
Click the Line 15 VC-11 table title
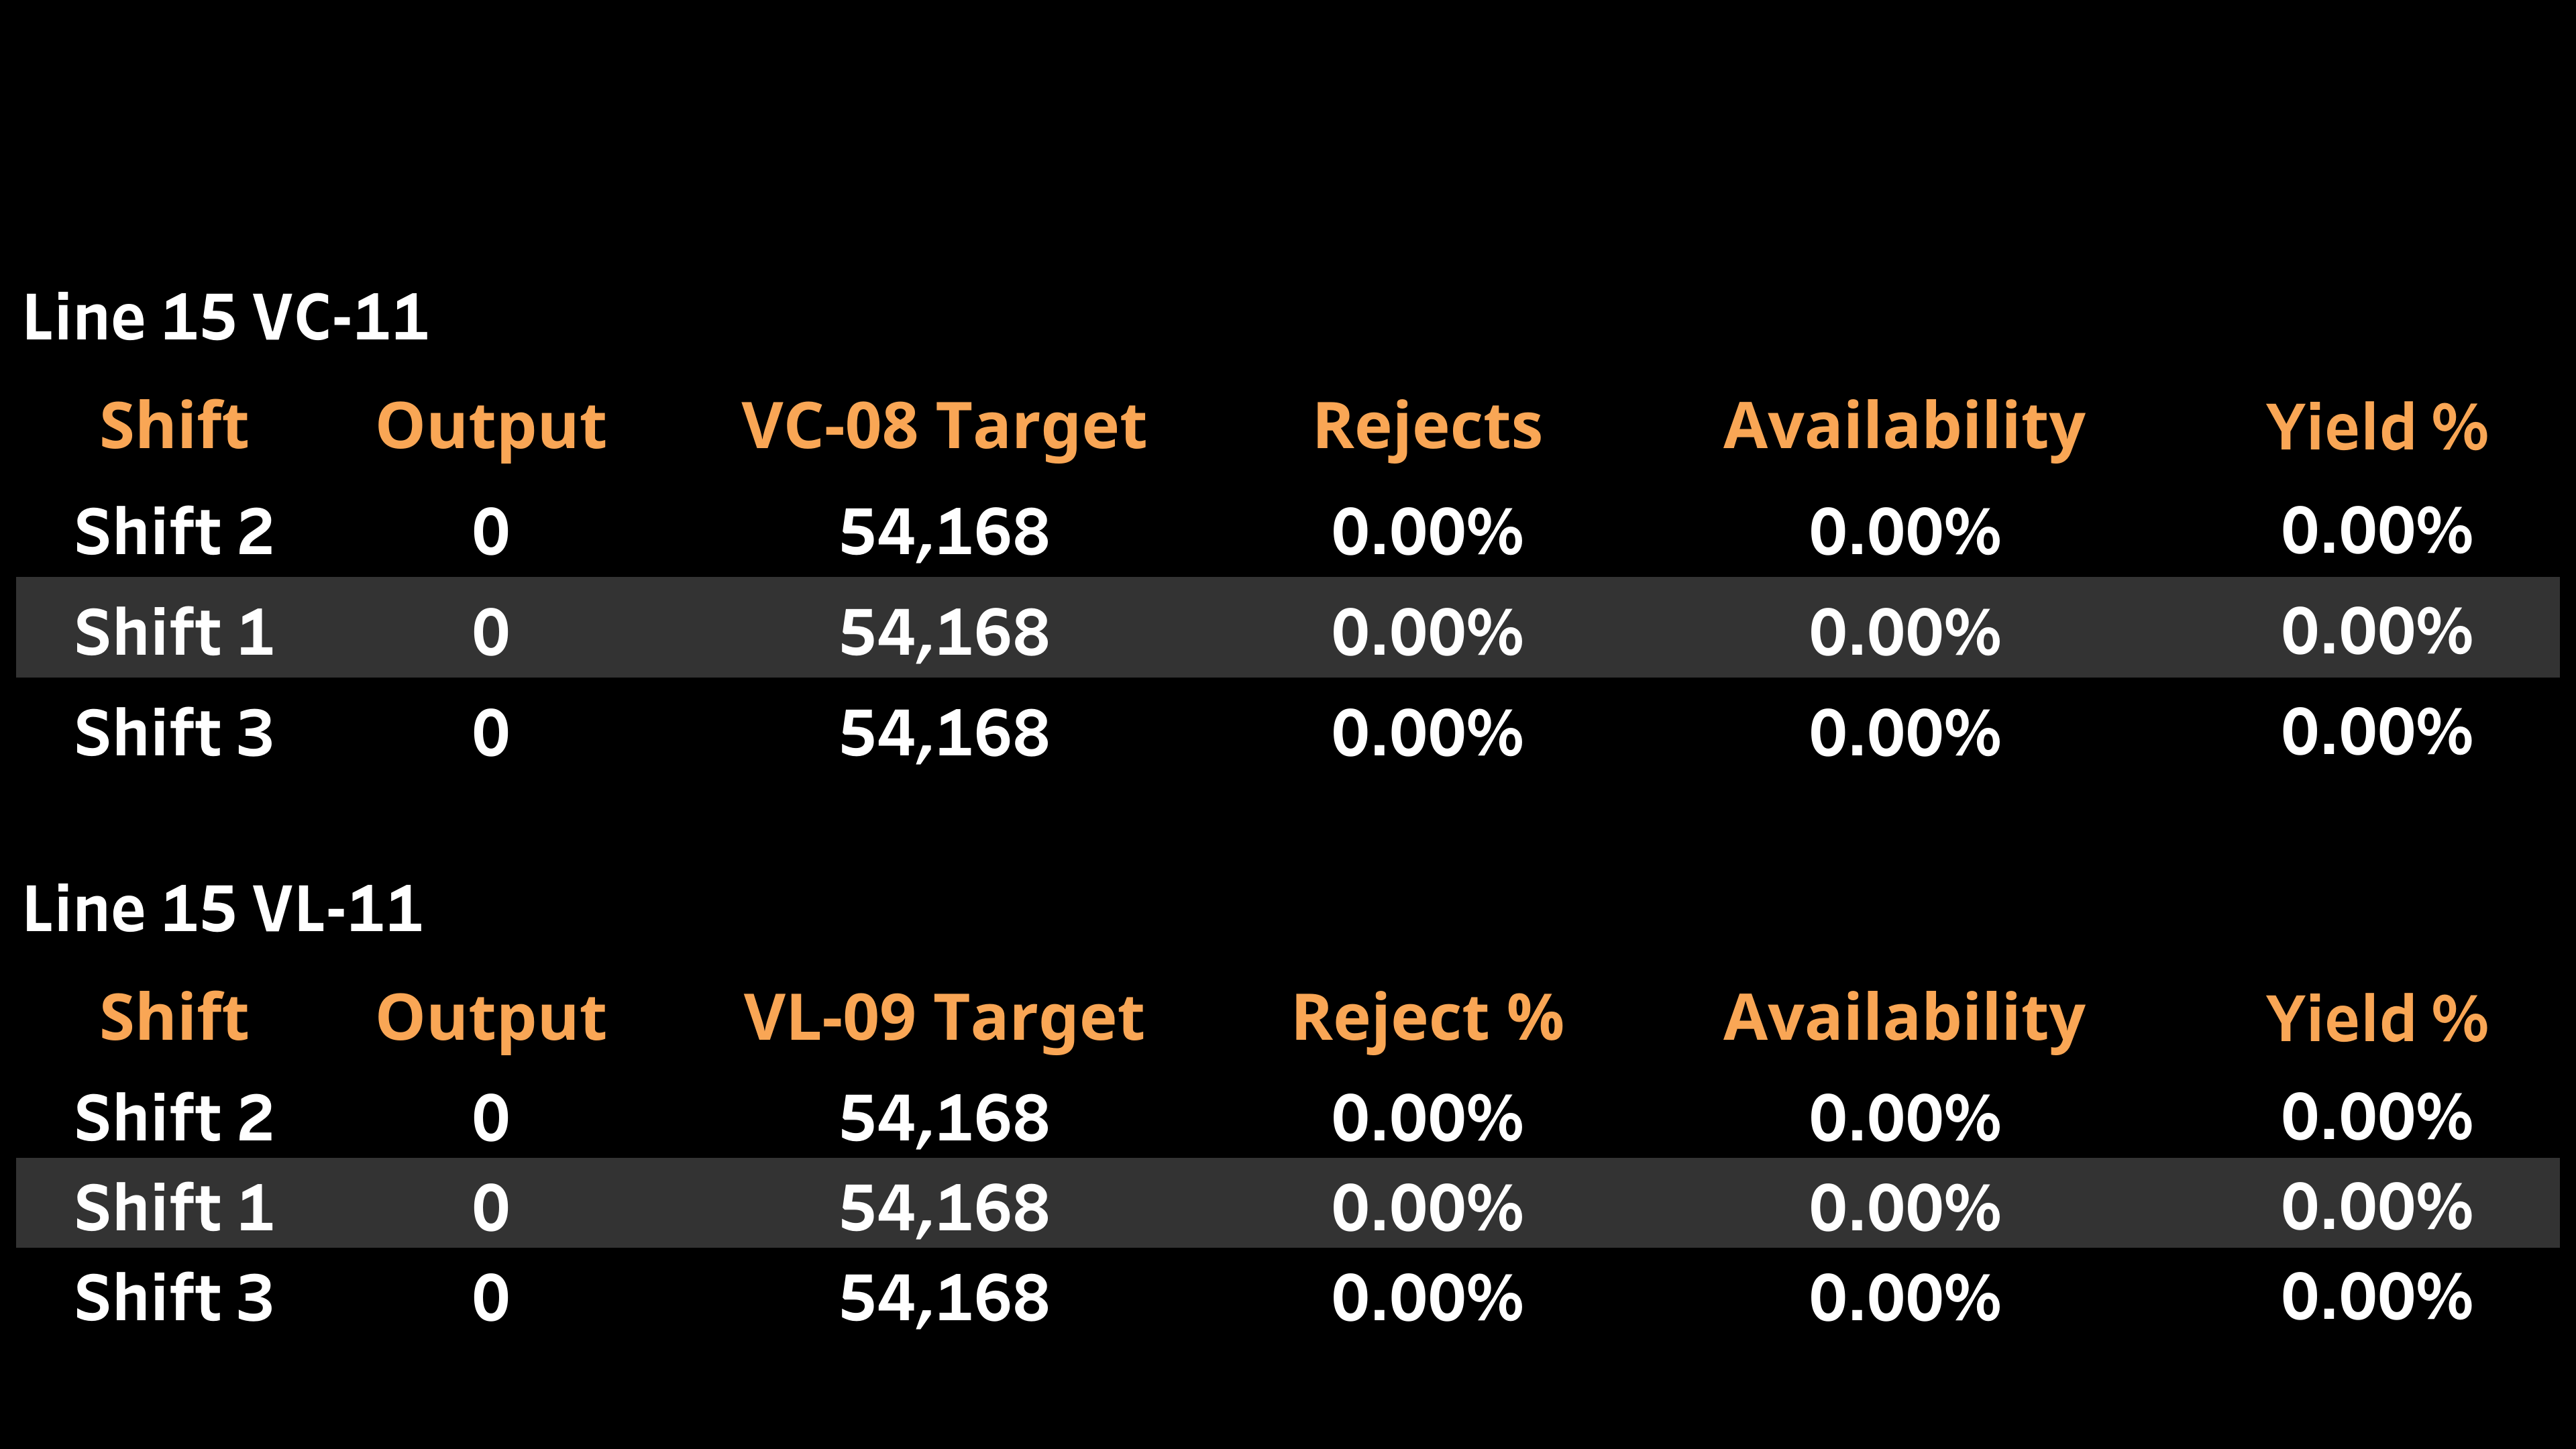click(x=226, y=318)
